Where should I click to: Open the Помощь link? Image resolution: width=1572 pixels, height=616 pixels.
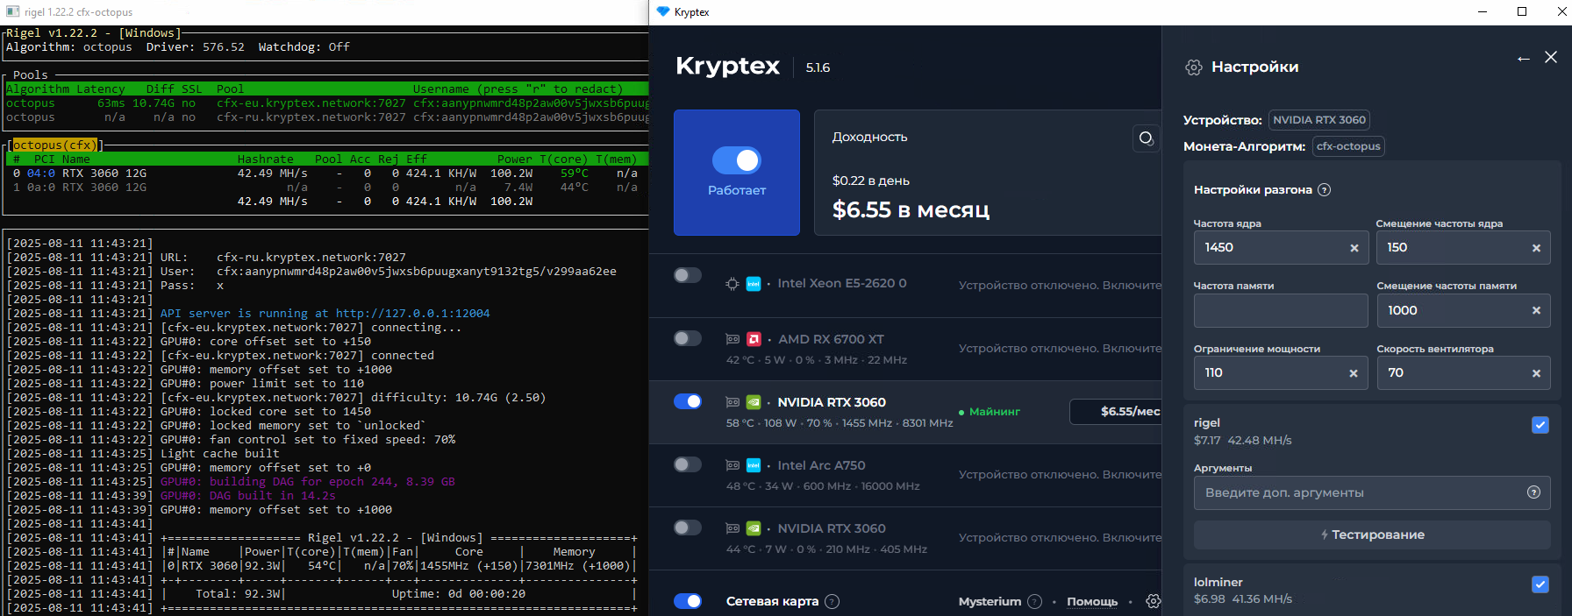pos(1092,601)
